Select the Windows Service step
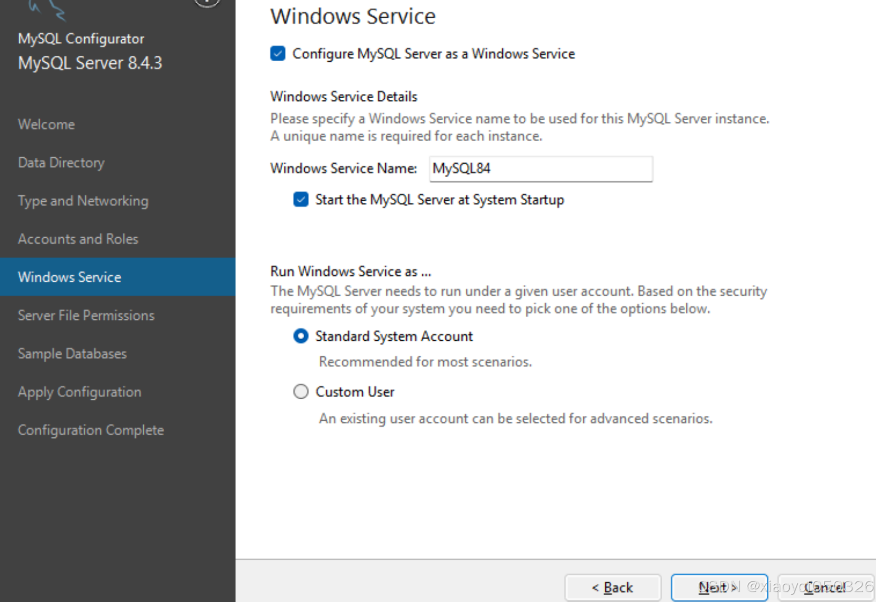The width and height of the screenshot is (876, 602). 118,277
